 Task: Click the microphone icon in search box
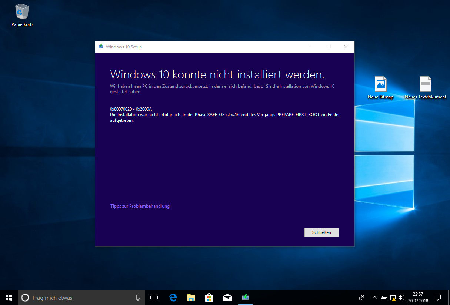pyautogui.click(x=138, y=298)
